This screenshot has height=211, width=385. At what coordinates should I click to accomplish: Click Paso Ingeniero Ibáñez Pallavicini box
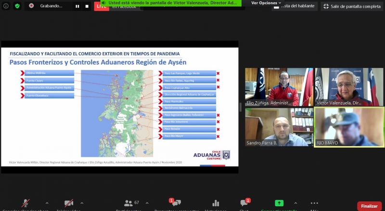click(189, 115)
